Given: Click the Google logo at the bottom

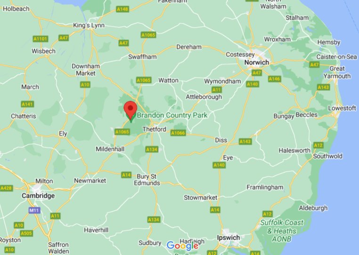Looking at the screenshot, I should pyautogui.click(x=182, y=246).
